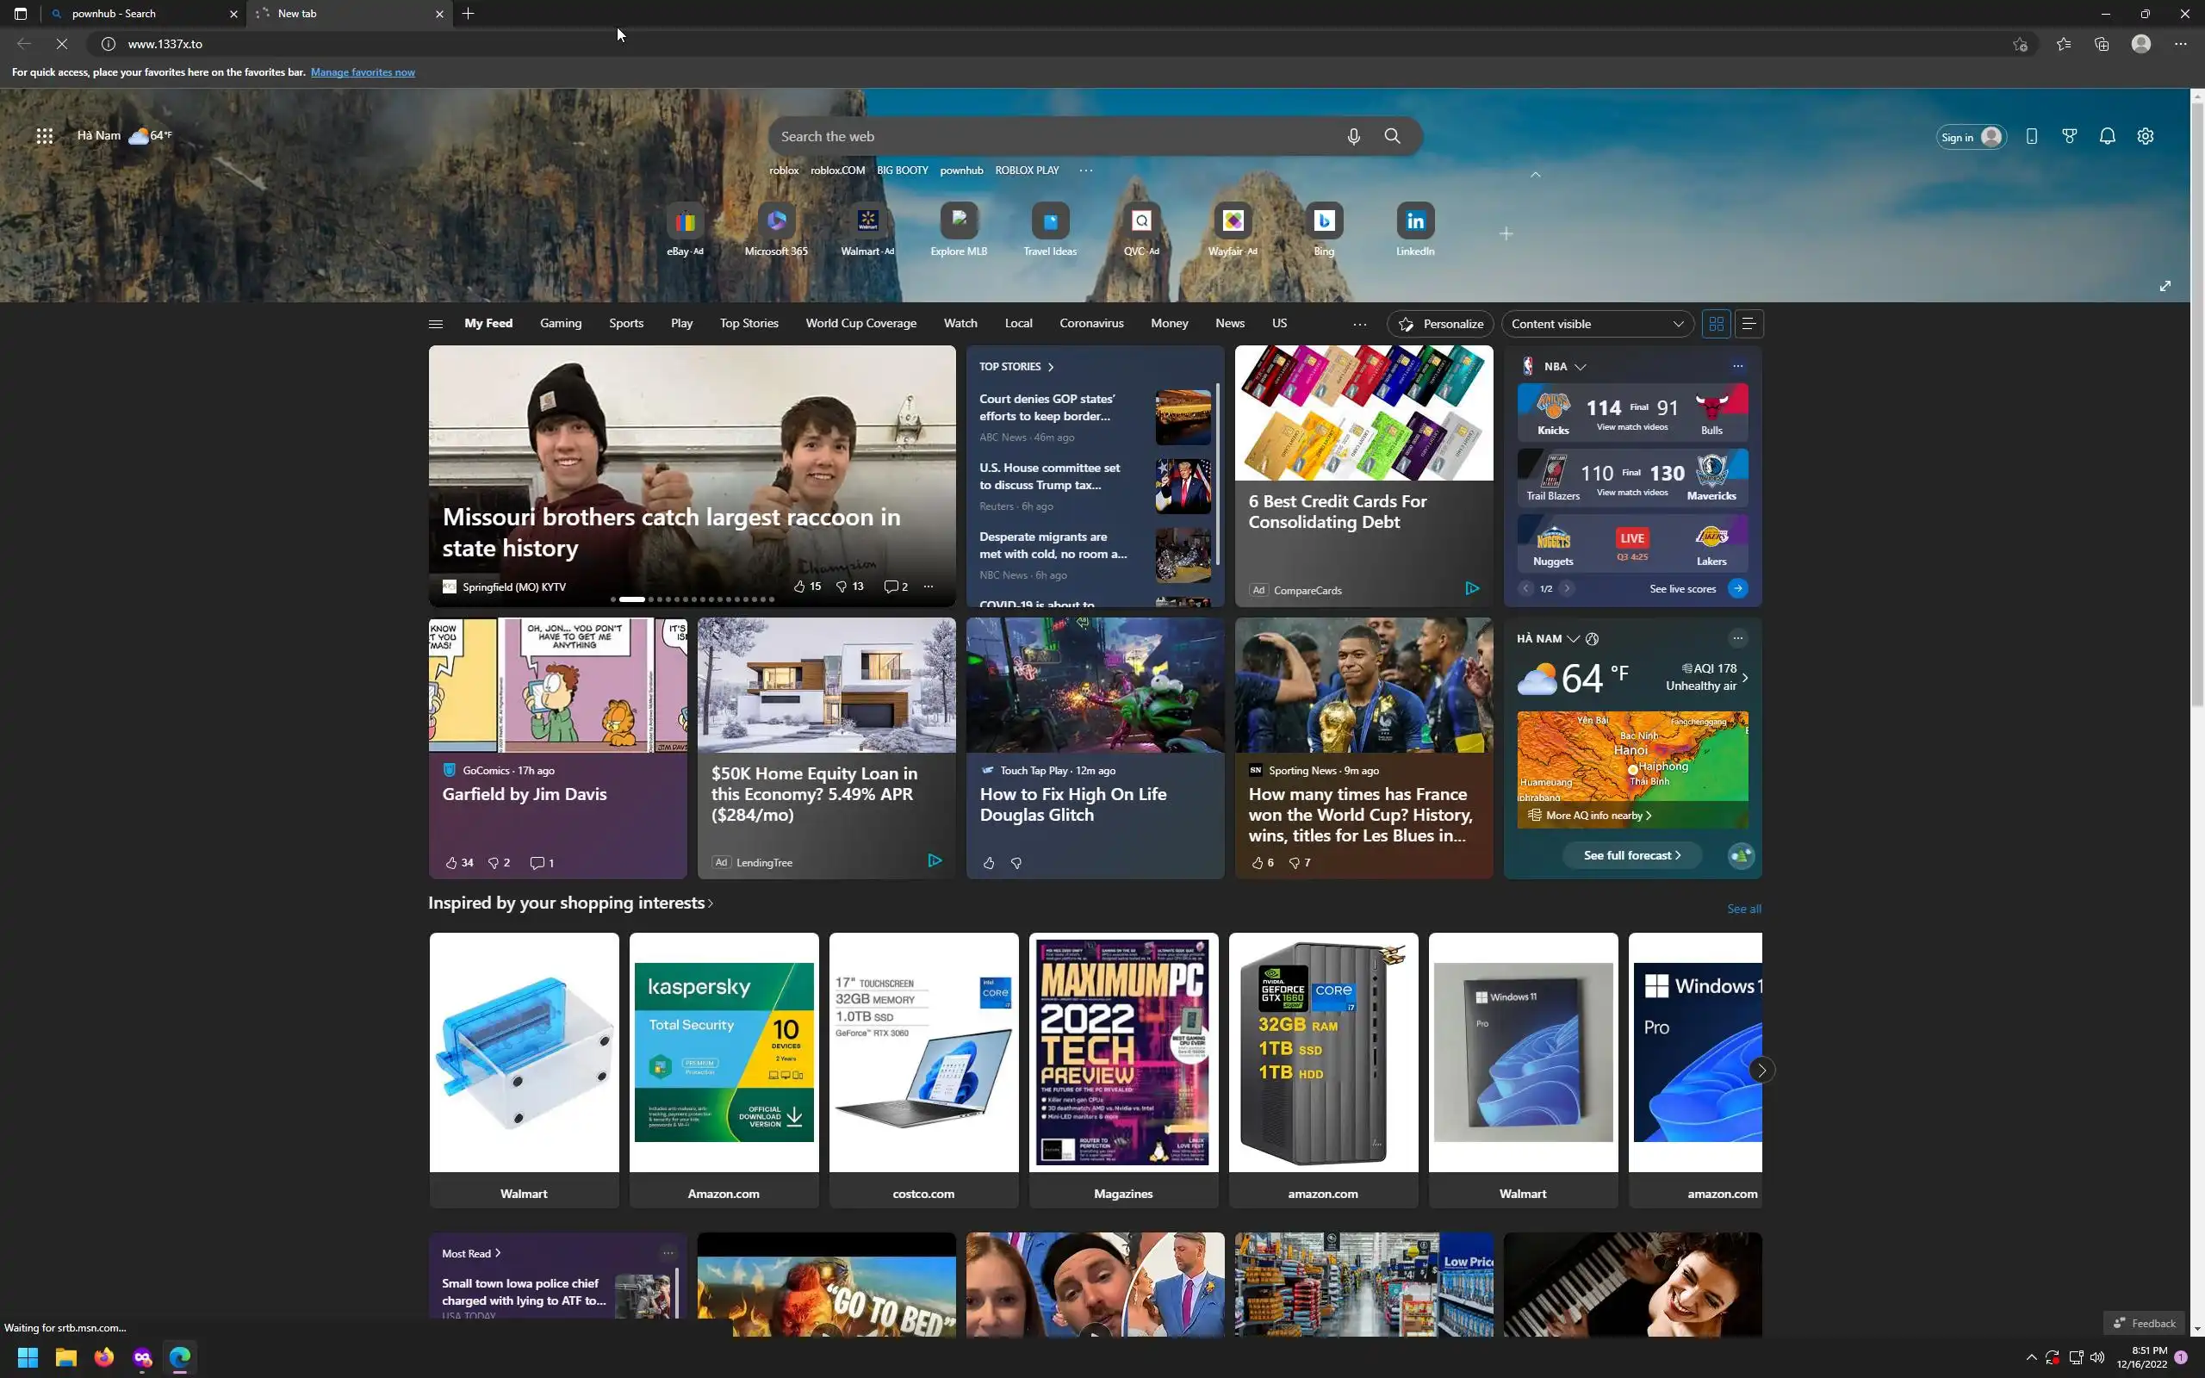Click the Collections icon in toolbar
This screenshot has width=2205, height=1378.
2101,44
